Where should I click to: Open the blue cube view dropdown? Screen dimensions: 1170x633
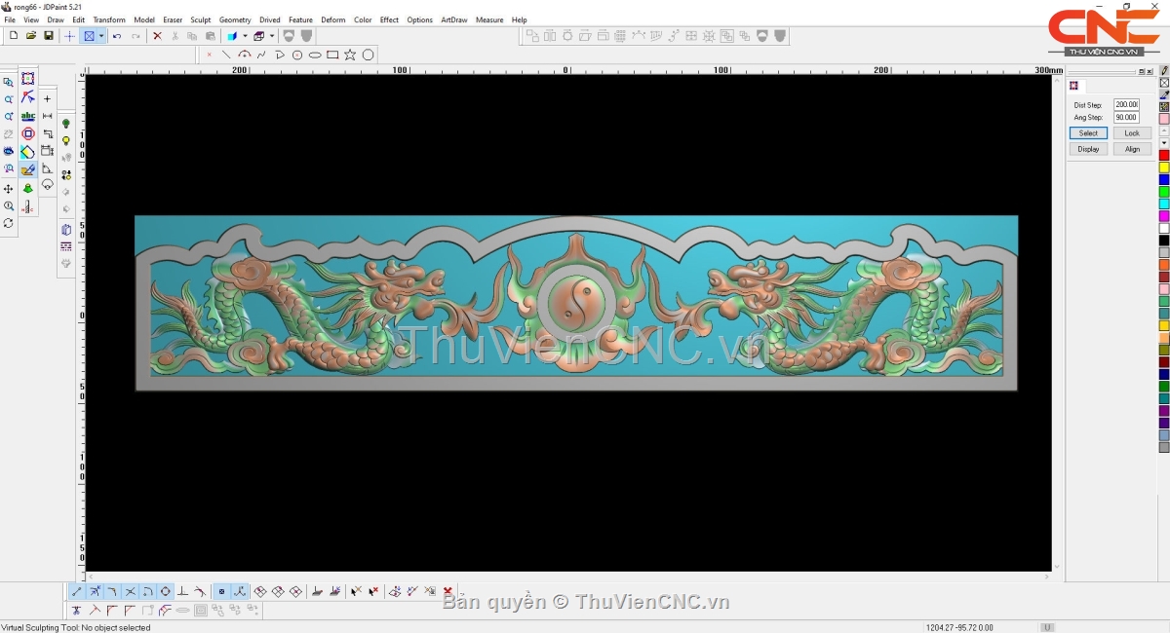(245, 36)
